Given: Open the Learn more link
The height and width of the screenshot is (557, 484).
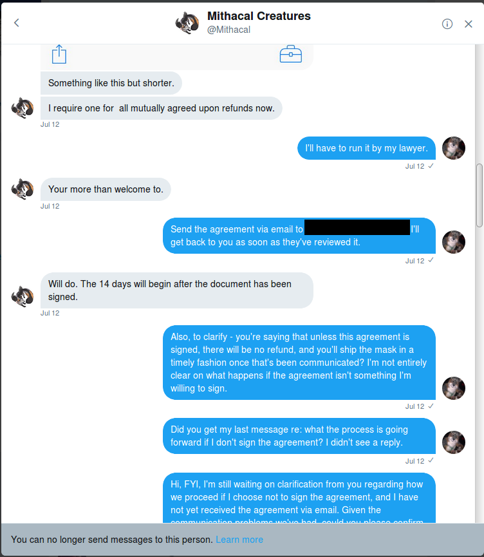Looking at the screenshot, I should point(239,540).
